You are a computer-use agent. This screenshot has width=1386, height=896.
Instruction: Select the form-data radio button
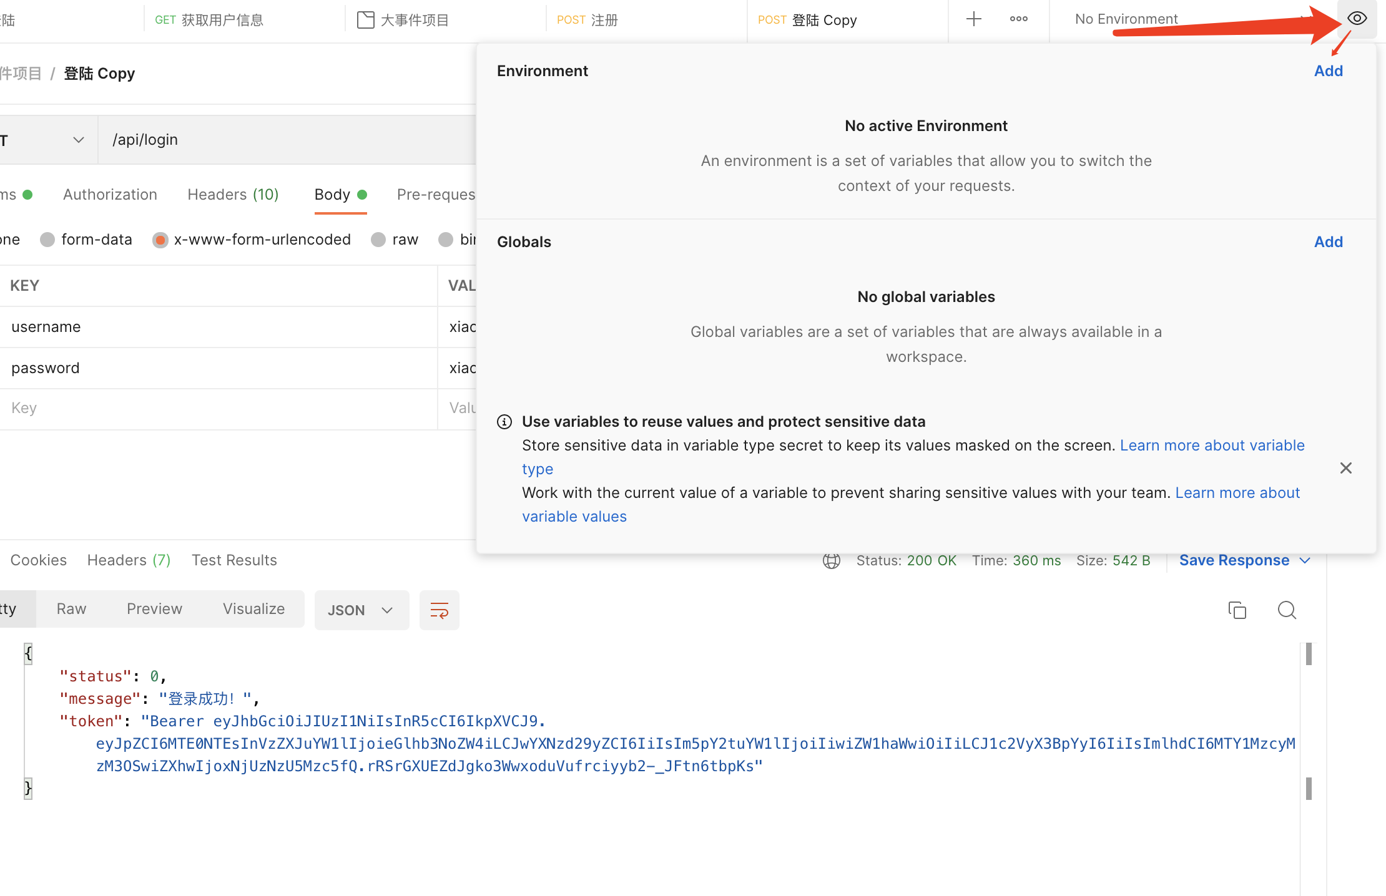tap(47, 239)
